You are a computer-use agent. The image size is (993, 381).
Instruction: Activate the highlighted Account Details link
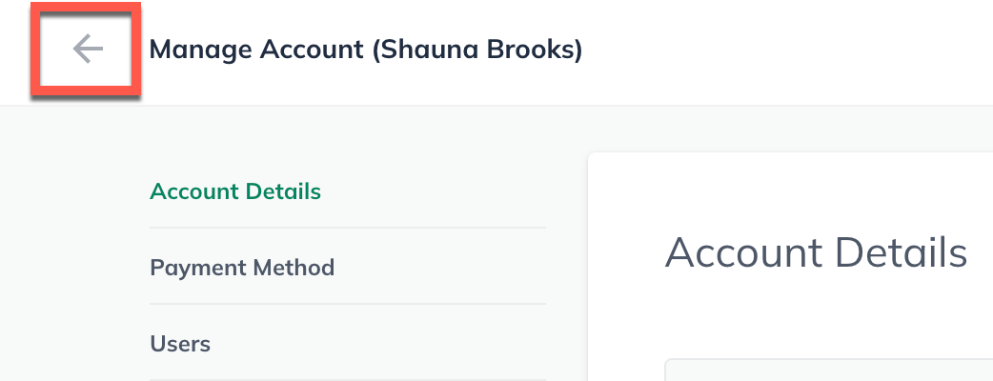click(x=235, y=191)
